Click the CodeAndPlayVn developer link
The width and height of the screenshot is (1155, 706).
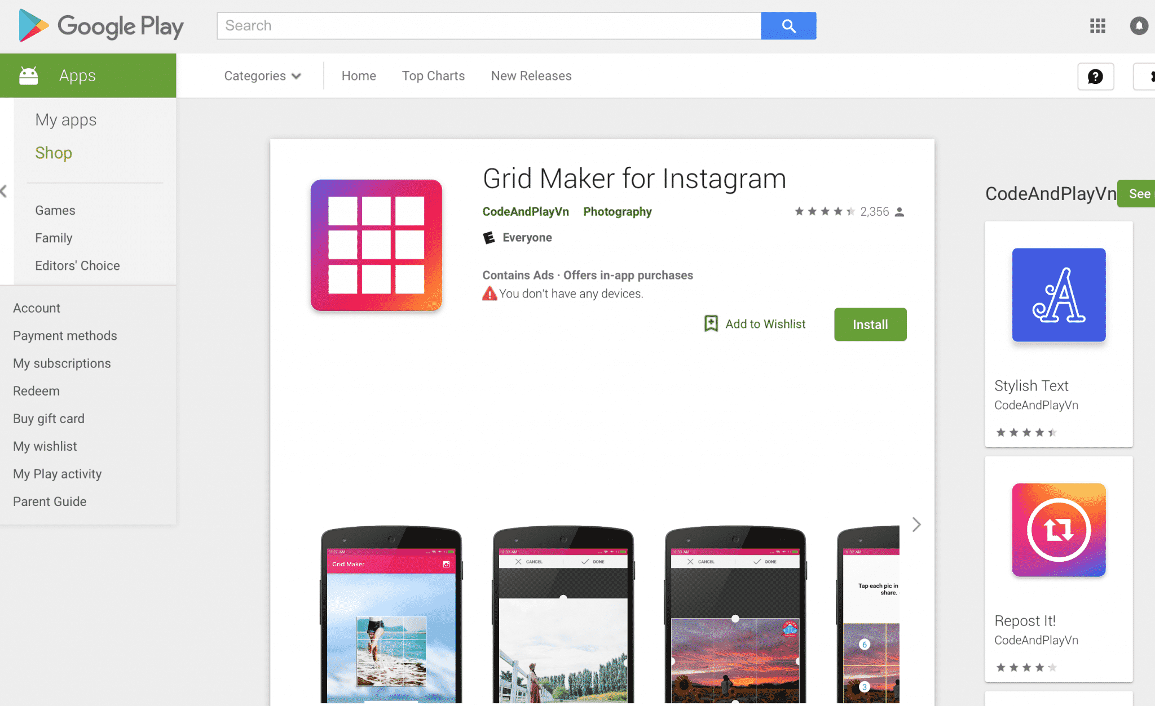[x=526, y=212]
